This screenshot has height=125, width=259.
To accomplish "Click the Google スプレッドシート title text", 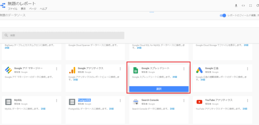I will click(x=155, y=68).
